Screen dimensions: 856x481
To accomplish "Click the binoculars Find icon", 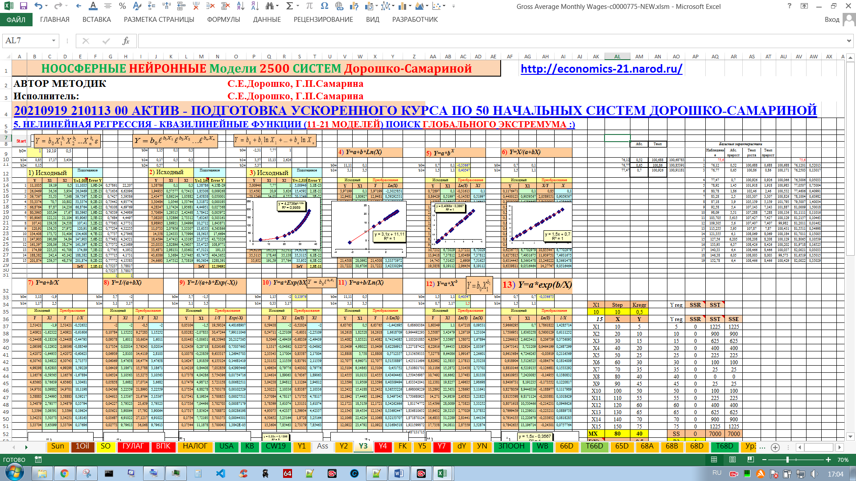I will pos(269,6).
